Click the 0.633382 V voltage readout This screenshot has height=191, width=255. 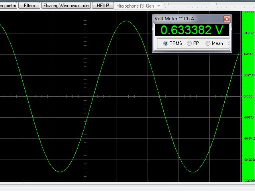192,31
